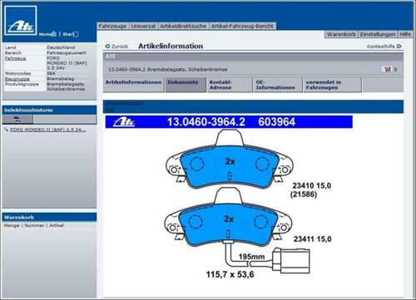Click the Fahrzeug link in the selection panel

tap(16, 58)
